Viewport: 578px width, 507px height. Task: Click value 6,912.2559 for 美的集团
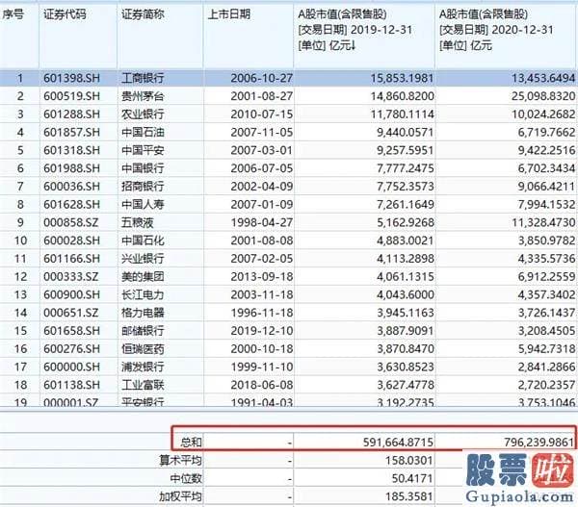point(546,276)
